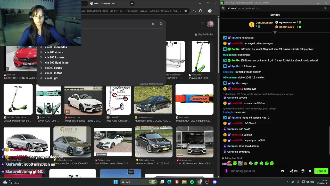Image resolution: width=330 pixels, height=186 pixels.
Task: Open eymenozcan leaderboard entry
Action: point(288,22)
